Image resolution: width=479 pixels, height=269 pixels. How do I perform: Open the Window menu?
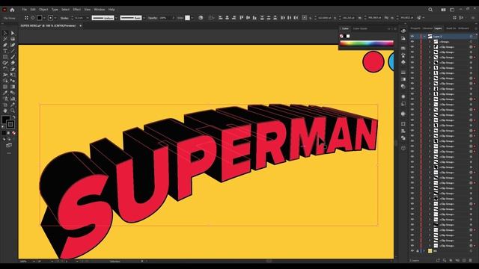click(100, 10)
